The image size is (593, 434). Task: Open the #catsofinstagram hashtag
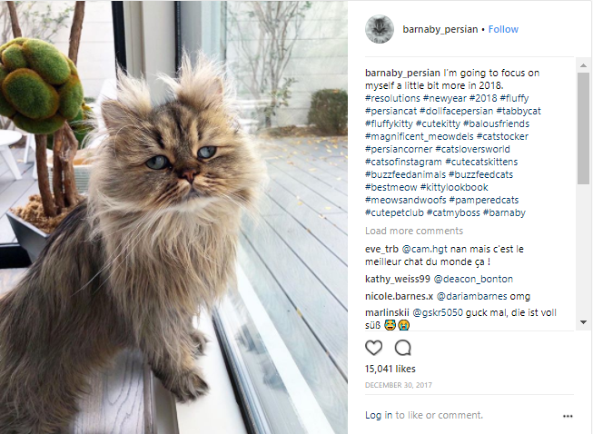403,162
